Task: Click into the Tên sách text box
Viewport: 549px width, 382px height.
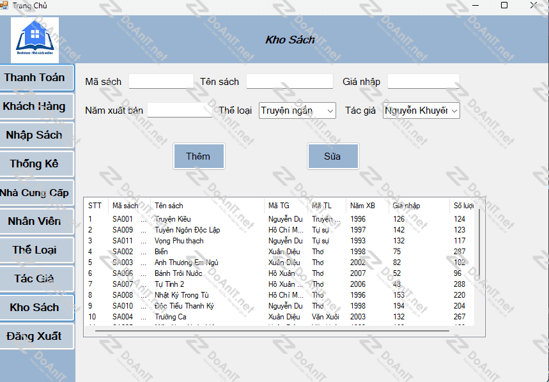Action: click(290, 81)
